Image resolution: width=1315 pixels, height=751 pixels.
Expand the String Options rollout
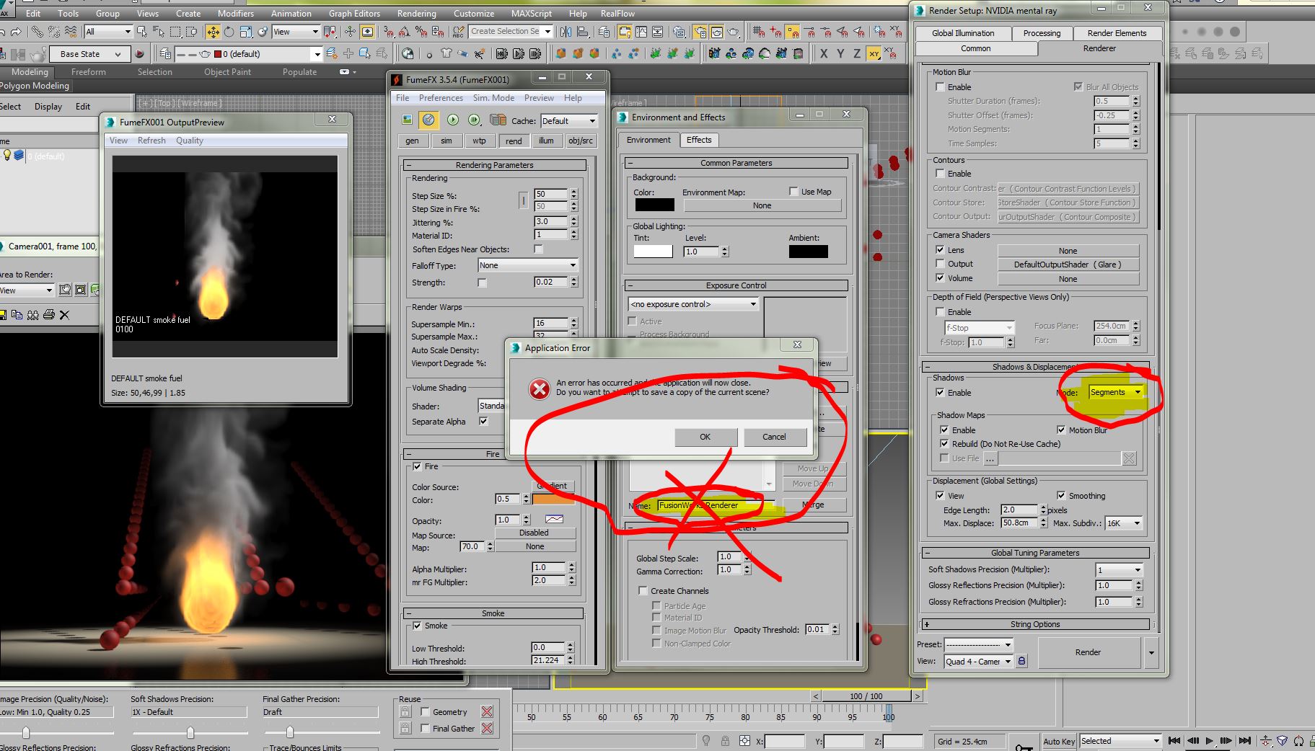click(x=1035, y=624)
